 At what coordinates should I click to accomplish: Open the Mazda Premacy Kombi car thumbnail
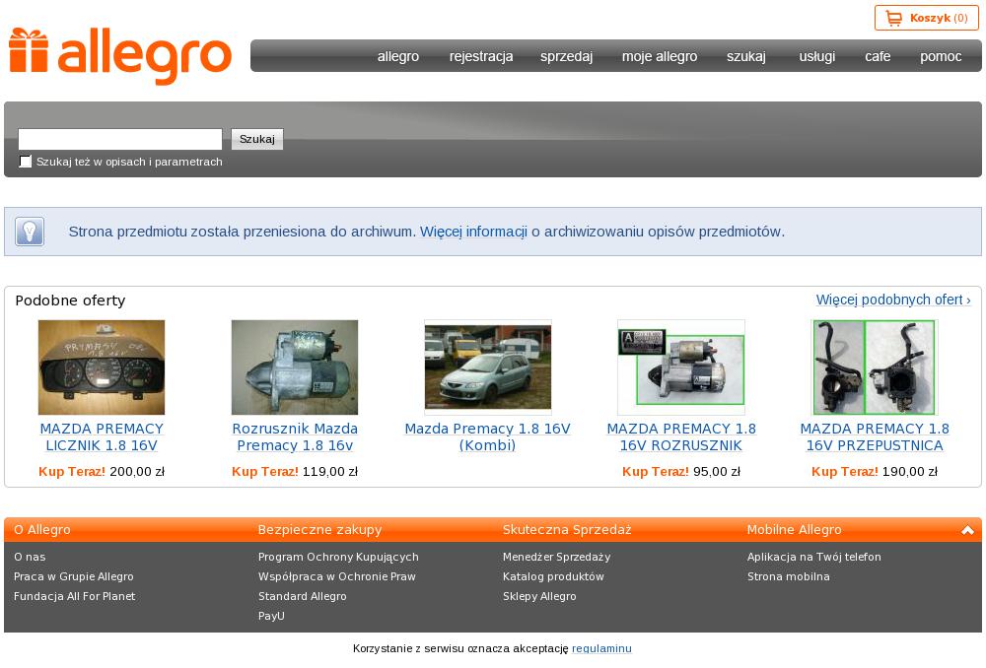point(488,367)
